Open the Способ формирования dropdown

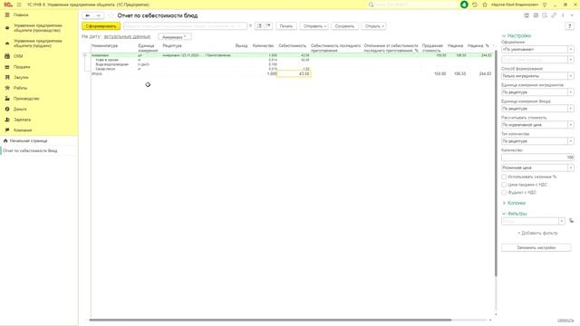[571, 76]
